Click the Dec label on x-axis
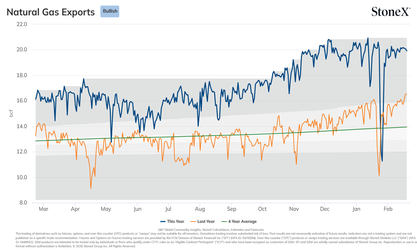 pos(325,209)
